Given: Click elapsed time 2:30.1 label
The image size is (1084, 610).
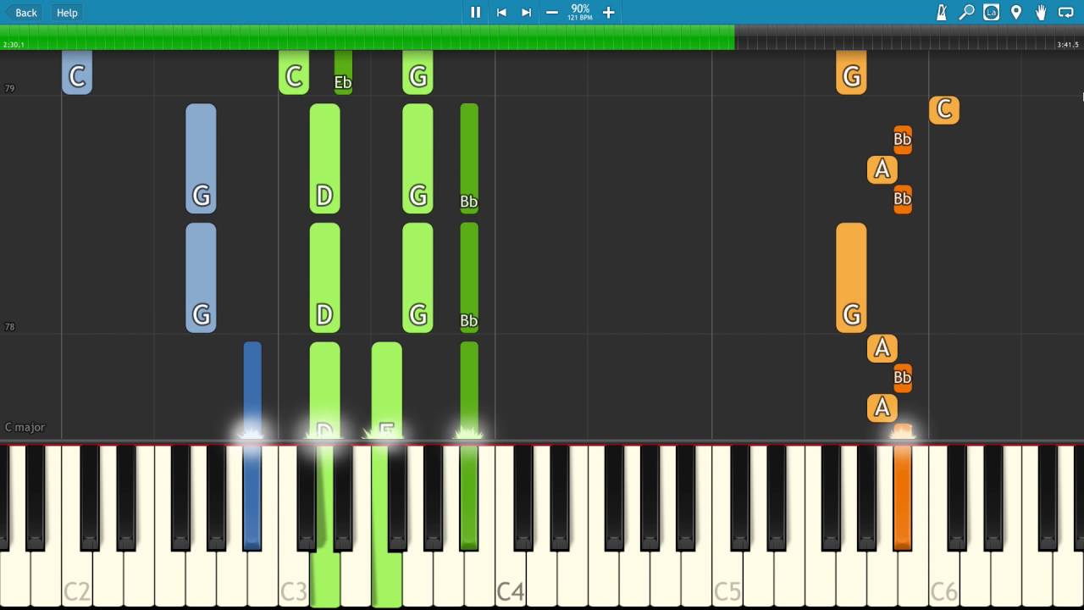Looking at the screenshot, I should tap(14, 45).
